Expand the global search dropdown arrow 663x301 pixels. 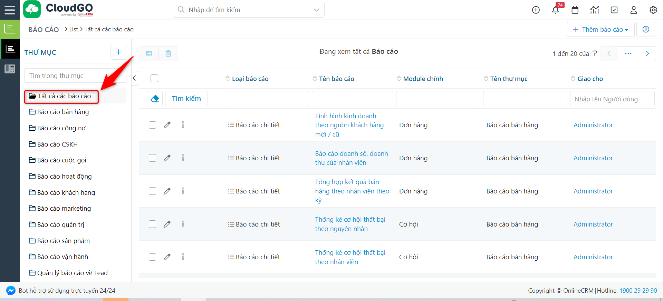[316, 10]
